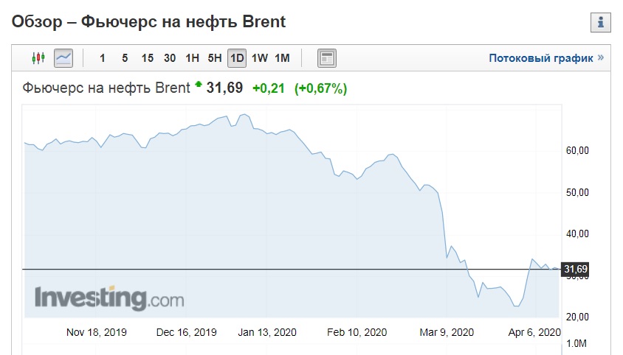Screen dimensions: 623x355
Task: Select the 1D daily timeframe
Action: (x=237, y=58)
